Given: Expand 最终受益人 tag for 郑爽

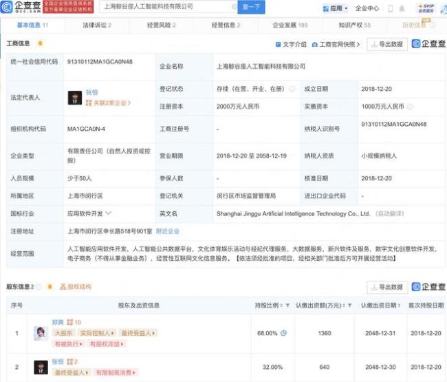Looking at the screenshot, I should coord(138,333).
